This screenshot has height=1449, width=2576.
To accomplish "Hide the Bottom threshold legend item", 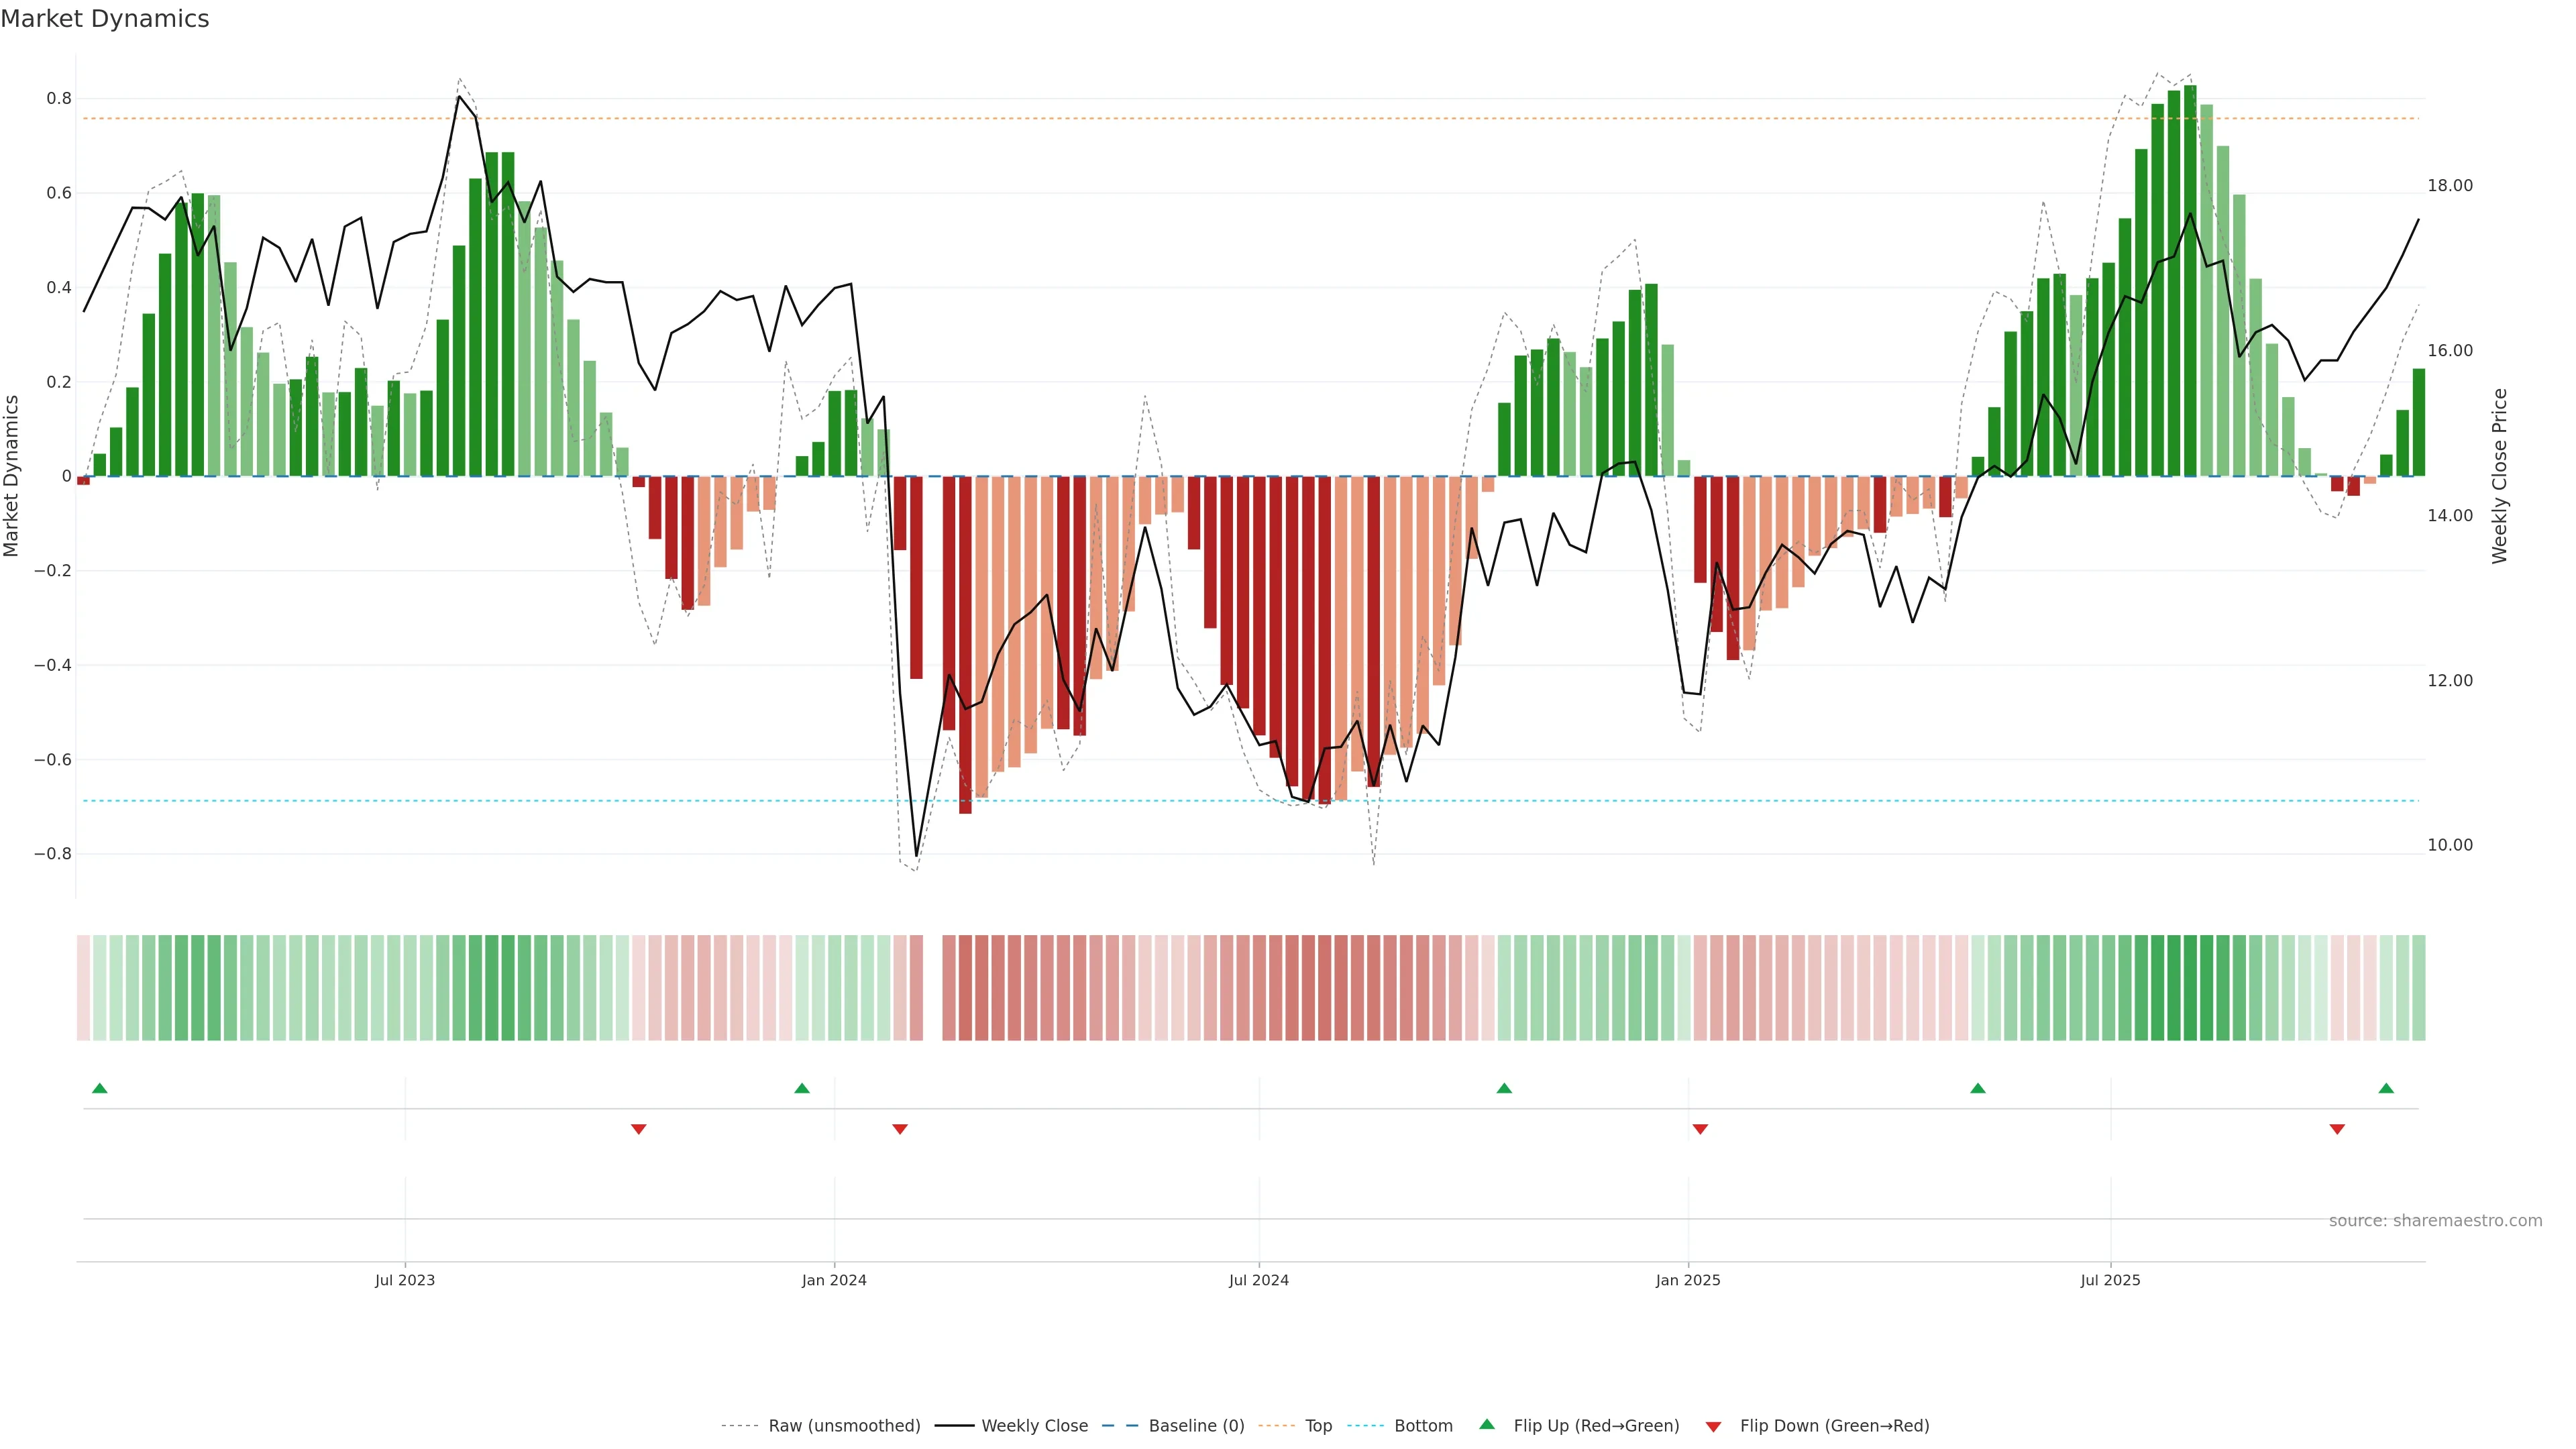I will click(1423, 1426).
